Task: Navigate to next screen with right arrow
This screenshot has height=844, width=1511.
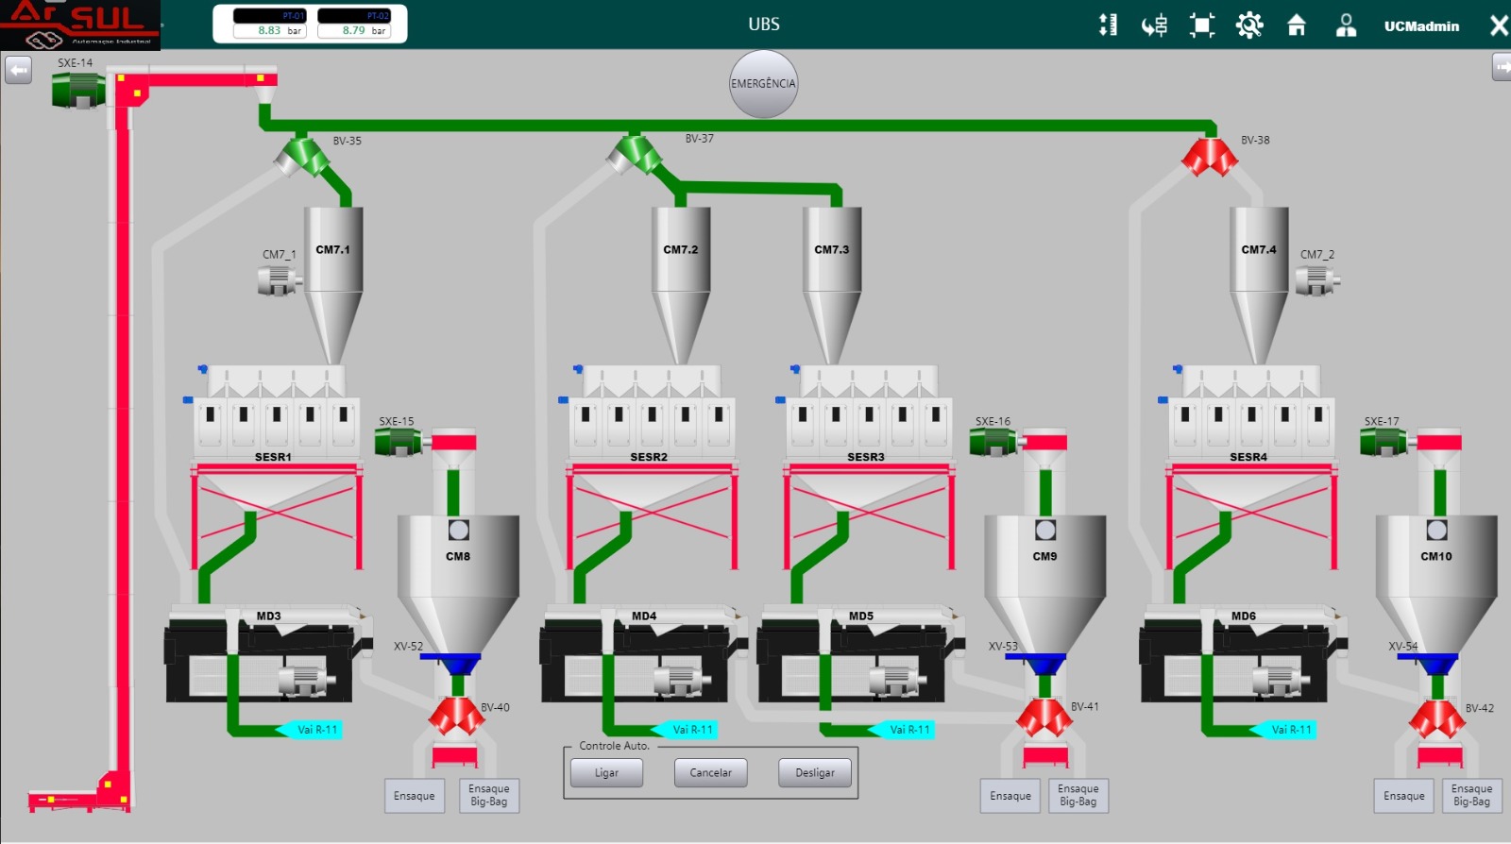Action: click(1501, 67)
